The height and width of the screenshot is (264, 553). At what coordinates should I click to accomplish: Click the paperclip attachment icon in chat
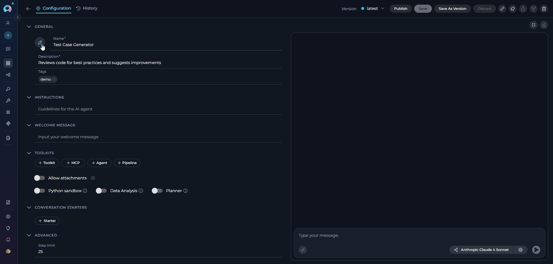[x=303, y=250]
